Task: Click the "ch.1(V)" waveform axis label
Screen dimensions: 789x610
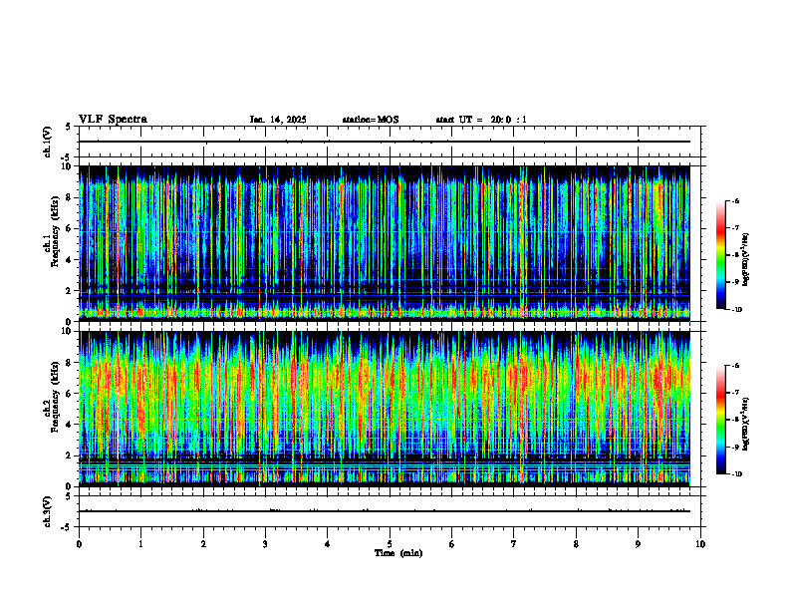Action: pyautogui.click(x=47, y=142)
